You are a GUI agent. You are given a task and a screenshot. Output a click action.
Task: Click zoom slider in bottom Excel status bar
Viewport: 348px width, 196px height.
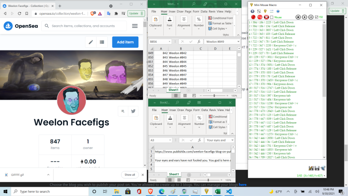[208, 180]
